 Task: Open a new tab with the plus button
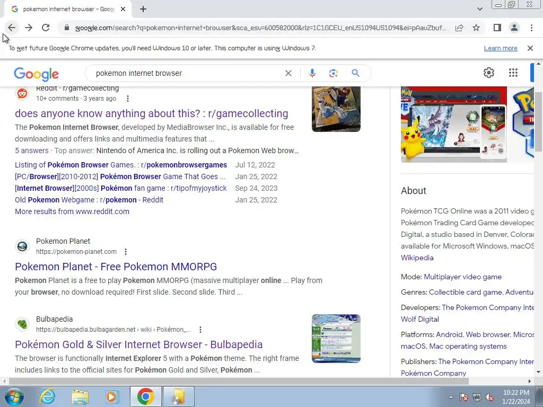pos(143,9)
